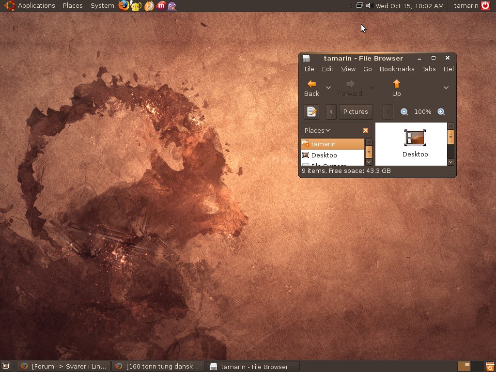Click sidebar scrollbar down arrow

369,162
